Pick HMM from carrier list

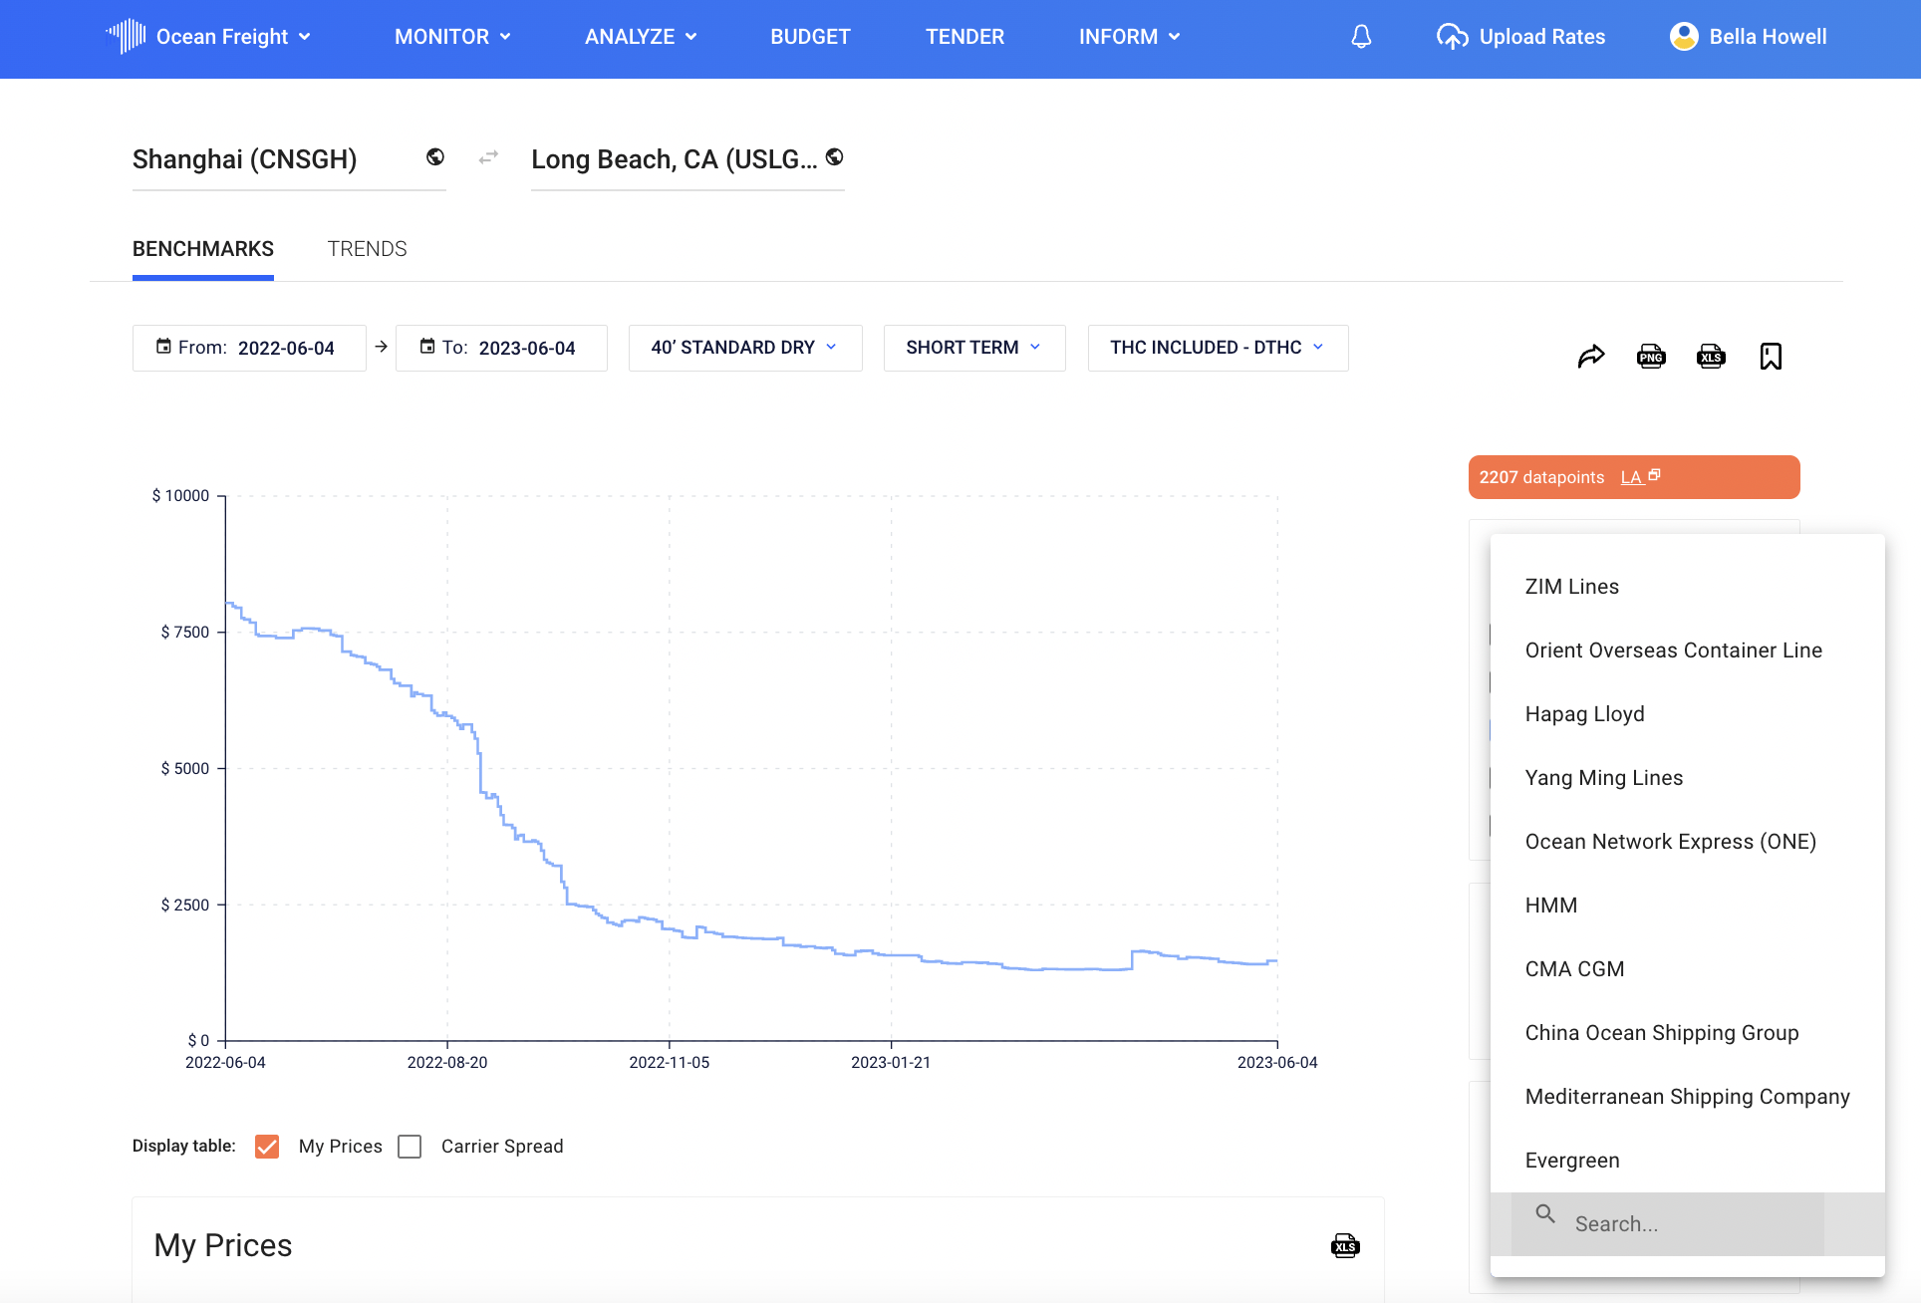click(1688, 906)
